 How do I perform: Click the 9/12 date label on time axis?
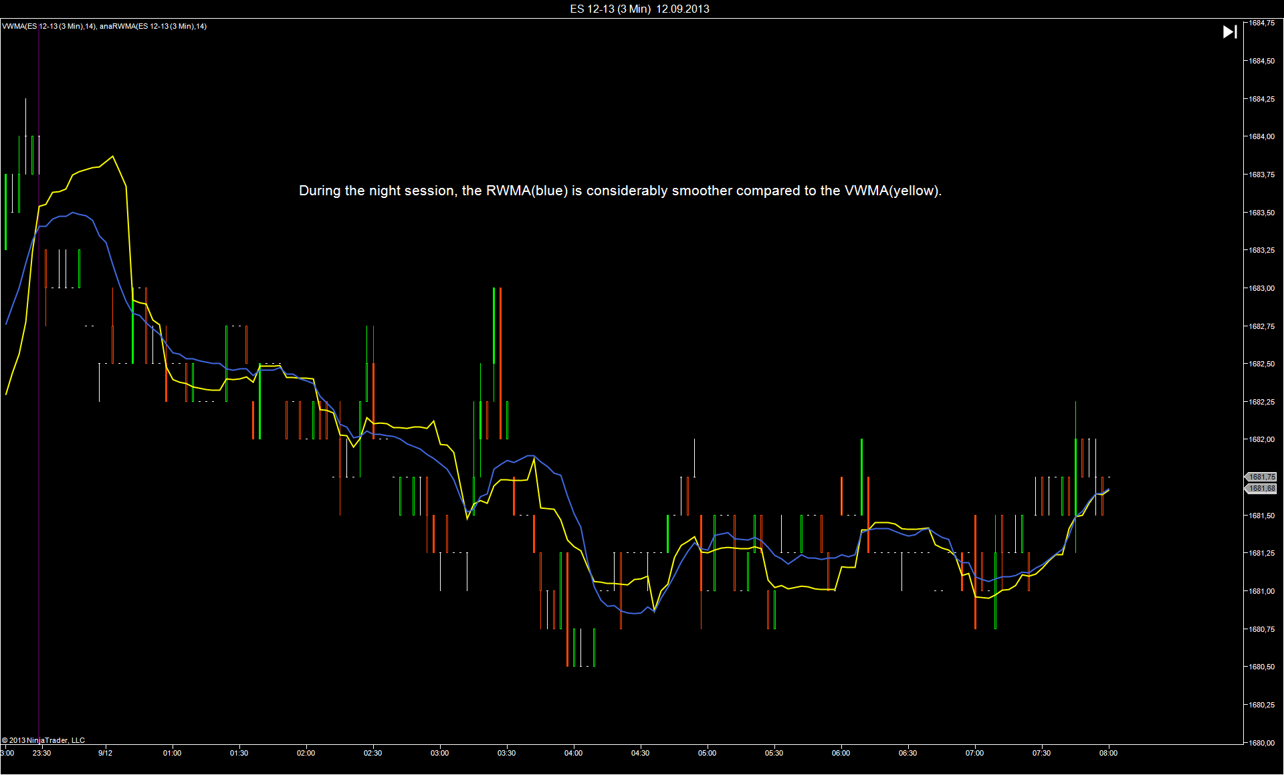pos(105,753)
